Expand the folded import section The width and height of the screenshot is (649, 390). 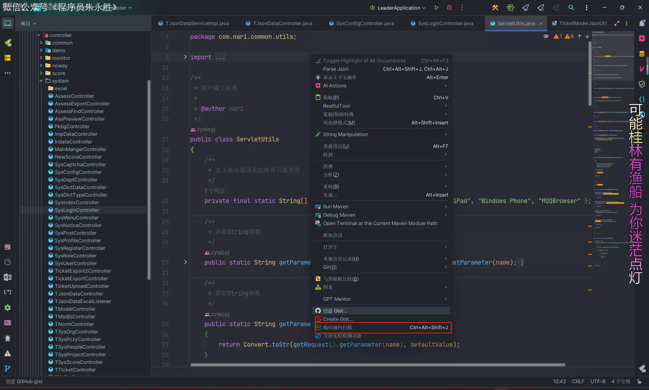(185, 57)
